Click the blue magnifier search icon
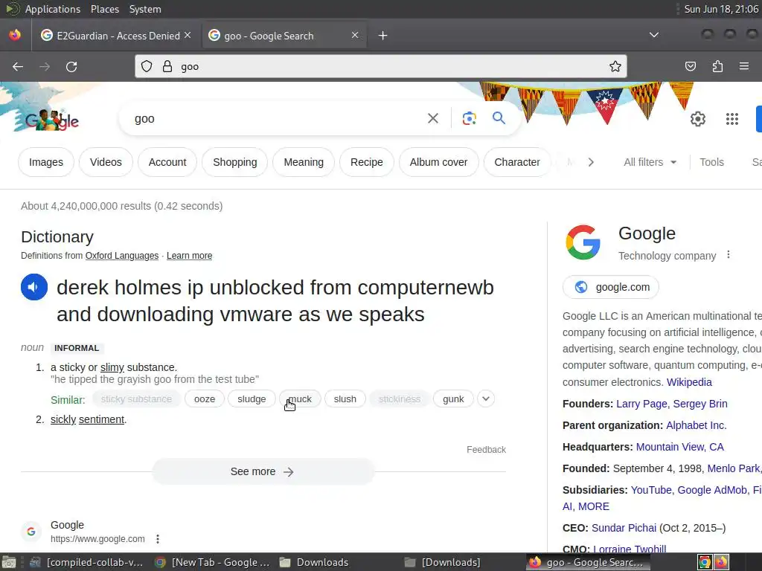 (499, 118)
